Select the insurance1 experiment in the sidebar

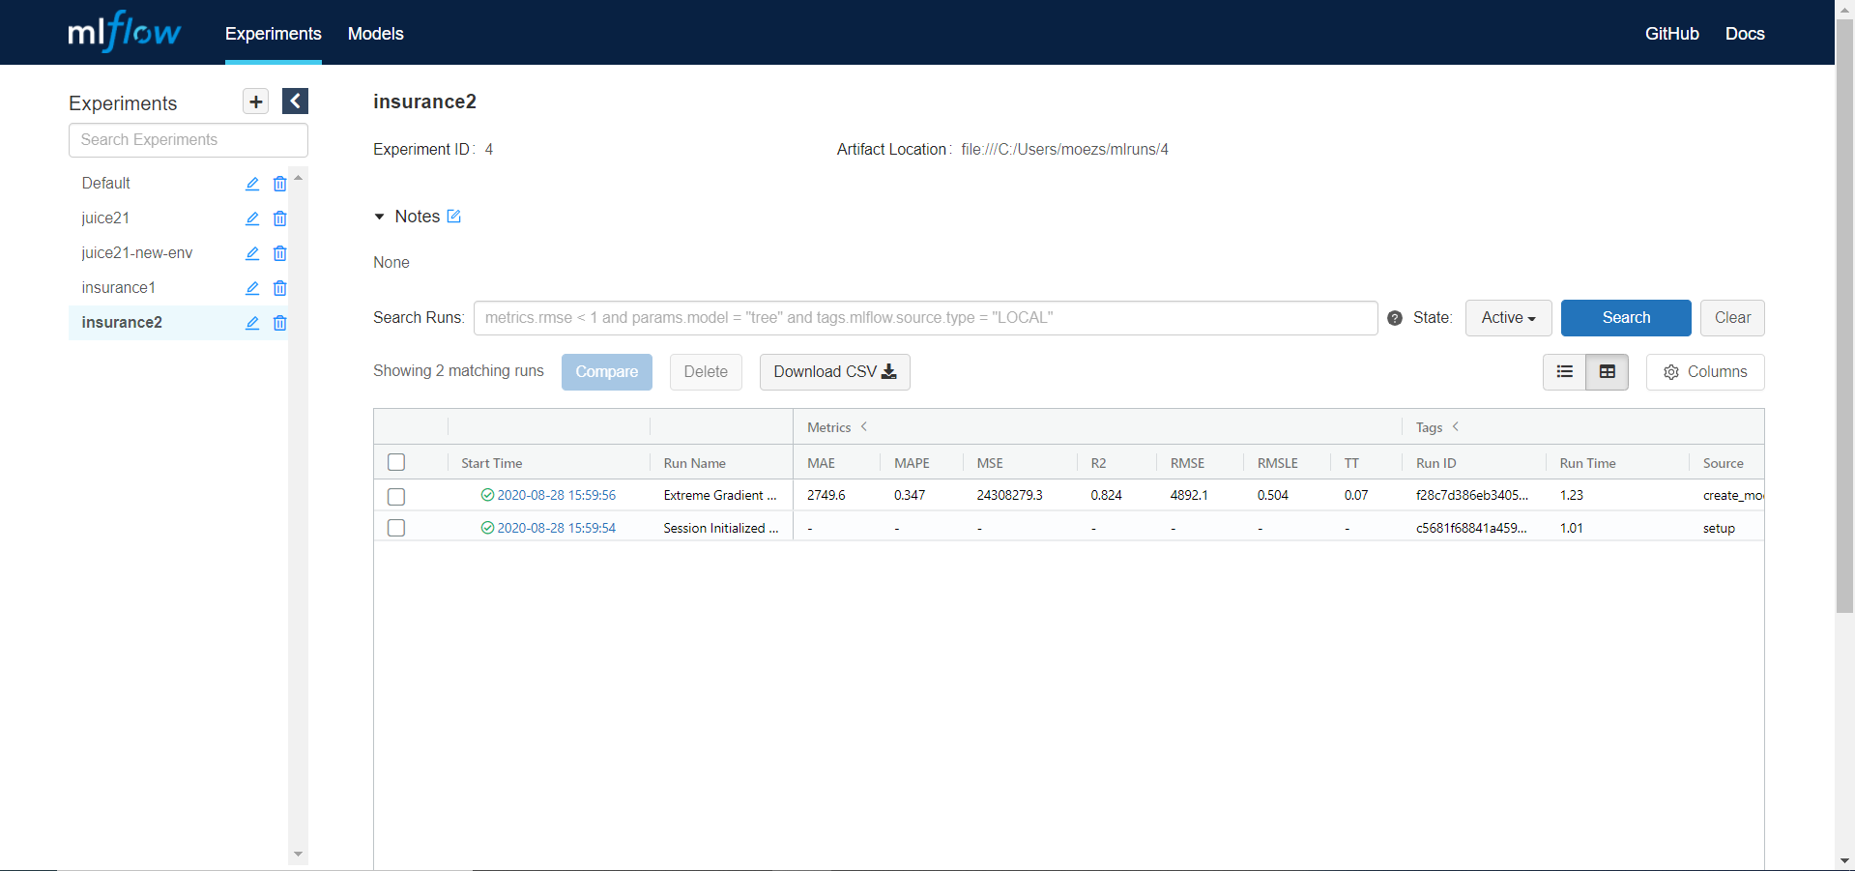pos(119,288)
